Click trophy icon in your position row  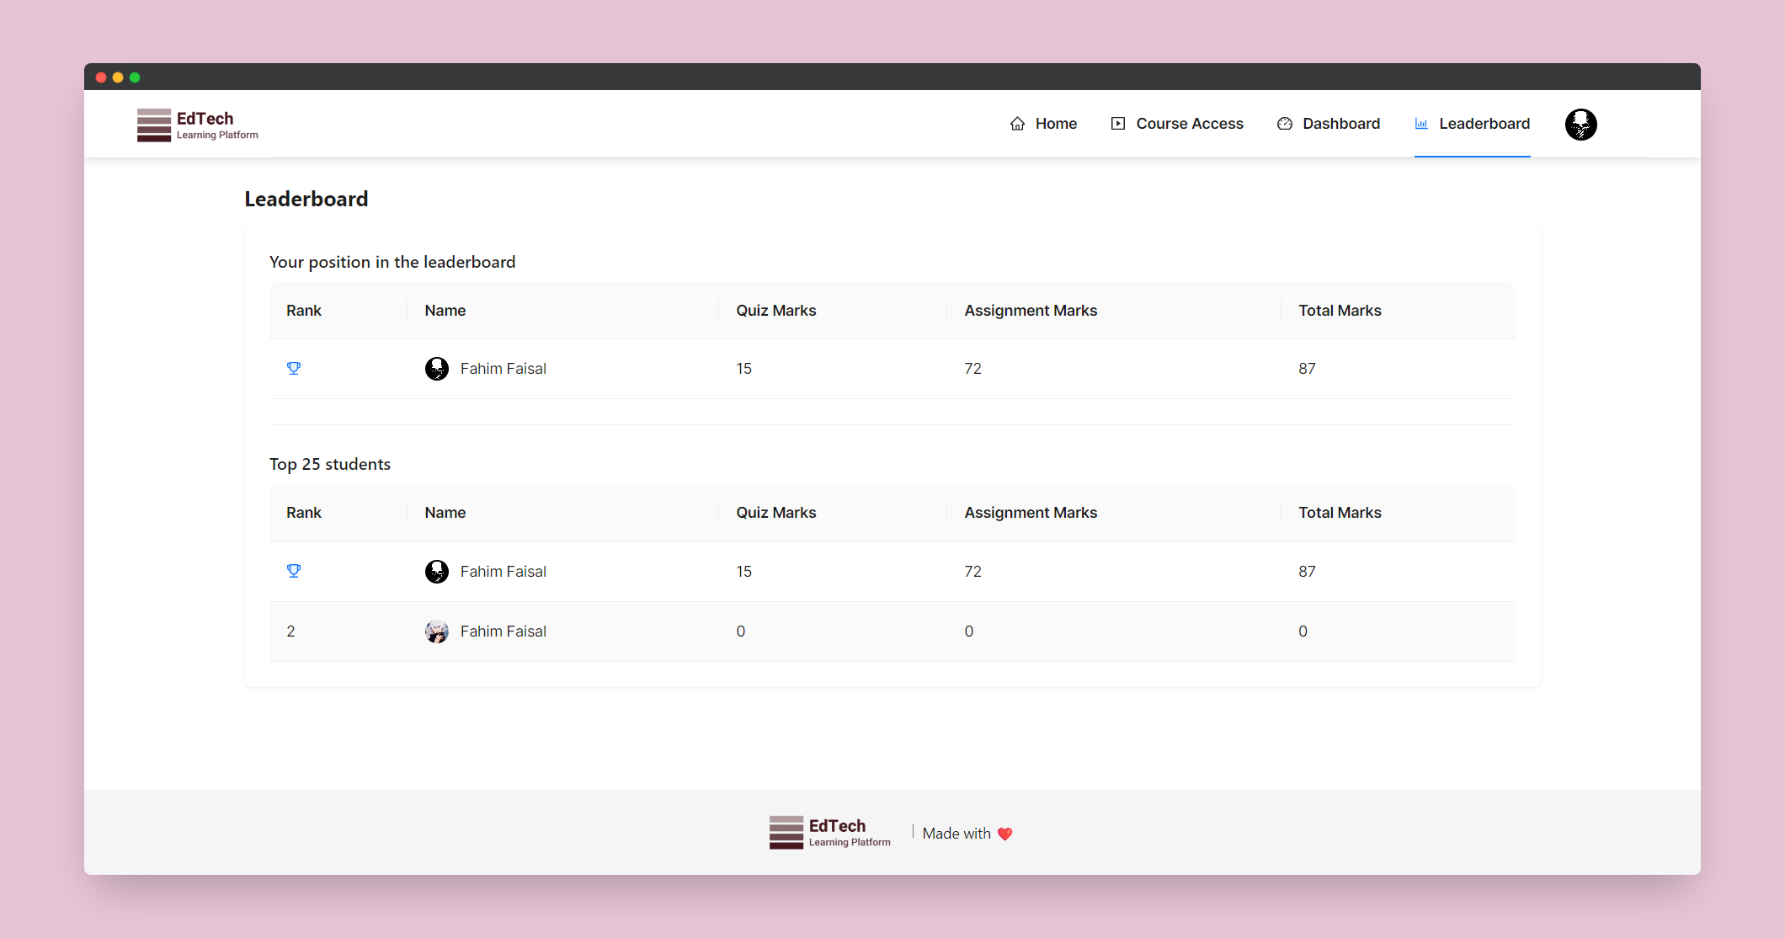tap(294, 368)
